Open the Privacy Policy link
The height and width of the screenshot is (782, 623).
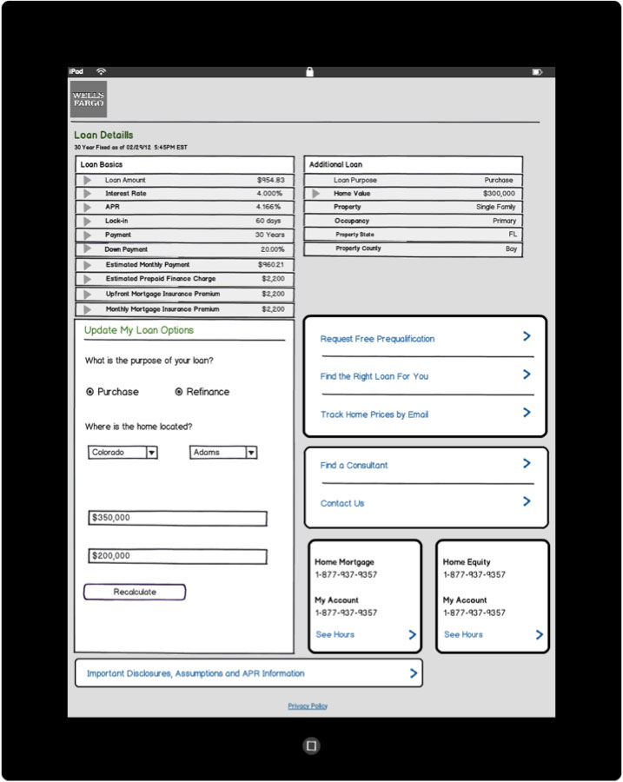[x=308, y=706]
